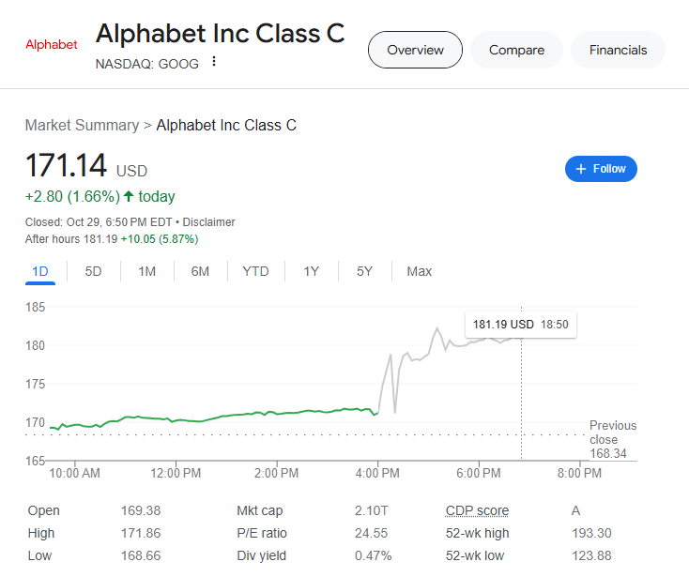Switch chart to 5Y range

(x=364, y=271)
